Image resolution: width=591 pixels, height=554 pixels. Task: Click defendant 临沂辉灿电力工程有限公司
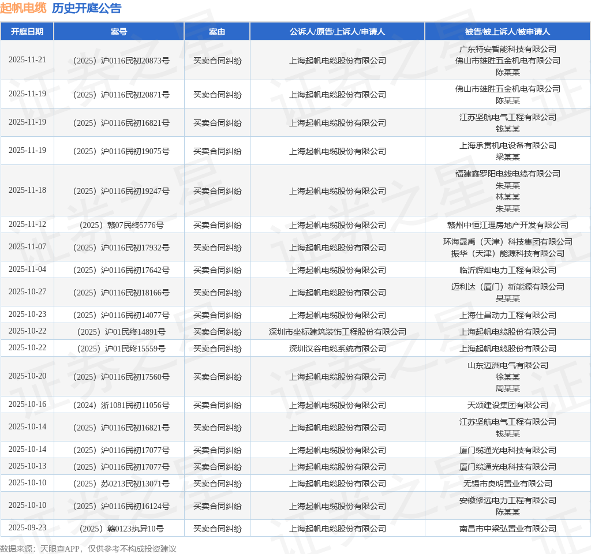click(508, 270)
